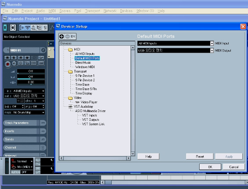This screenshot has width=248, height=189.
Task: Click the track delay slider showing 0.00
Action: point(31,83)
